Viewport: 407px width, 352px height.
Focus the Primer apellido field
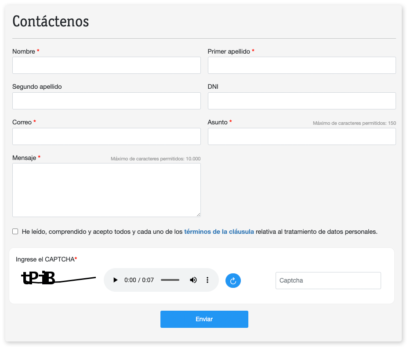[302, 65]
